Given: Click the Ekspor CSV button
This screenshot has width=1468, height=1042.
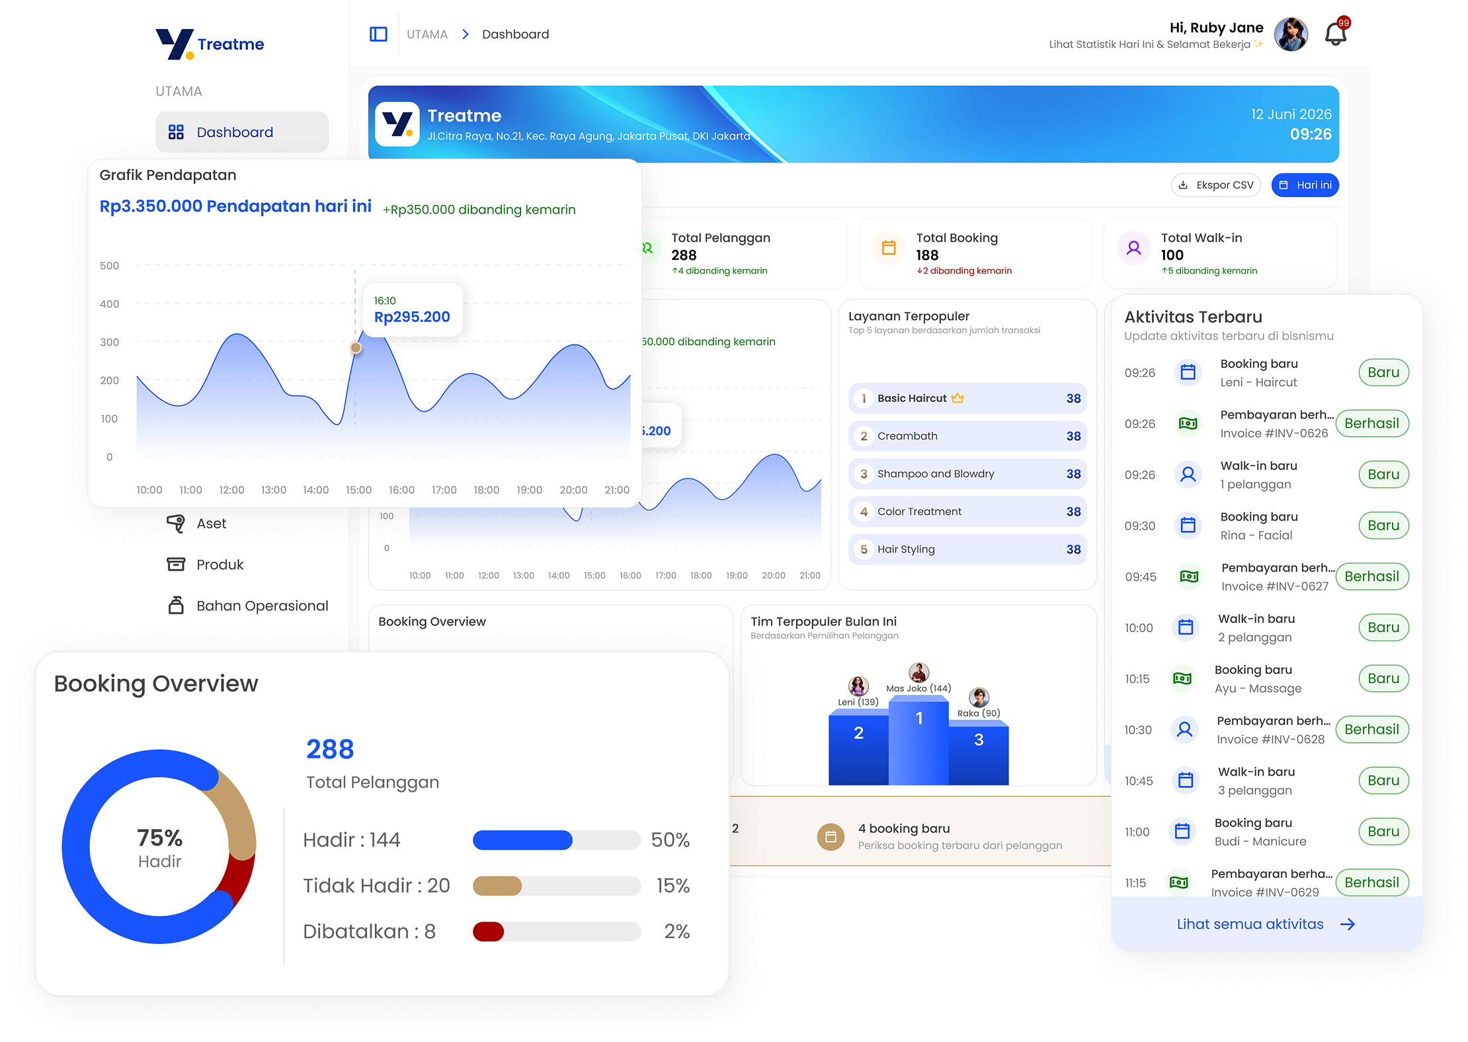Looking at the screenshot, I should click(x=1216, y=185).
